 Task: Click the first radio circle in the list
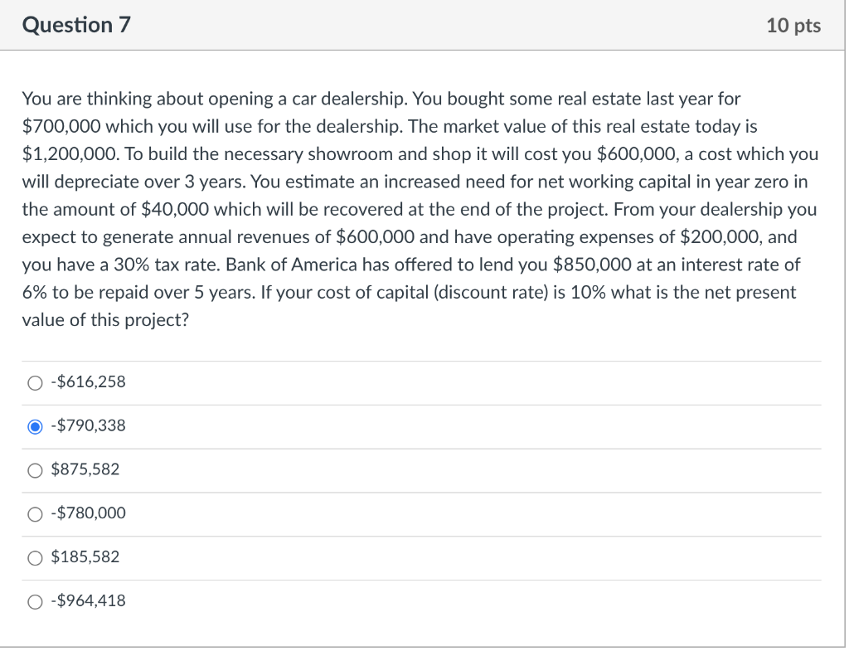click(35, 382)
